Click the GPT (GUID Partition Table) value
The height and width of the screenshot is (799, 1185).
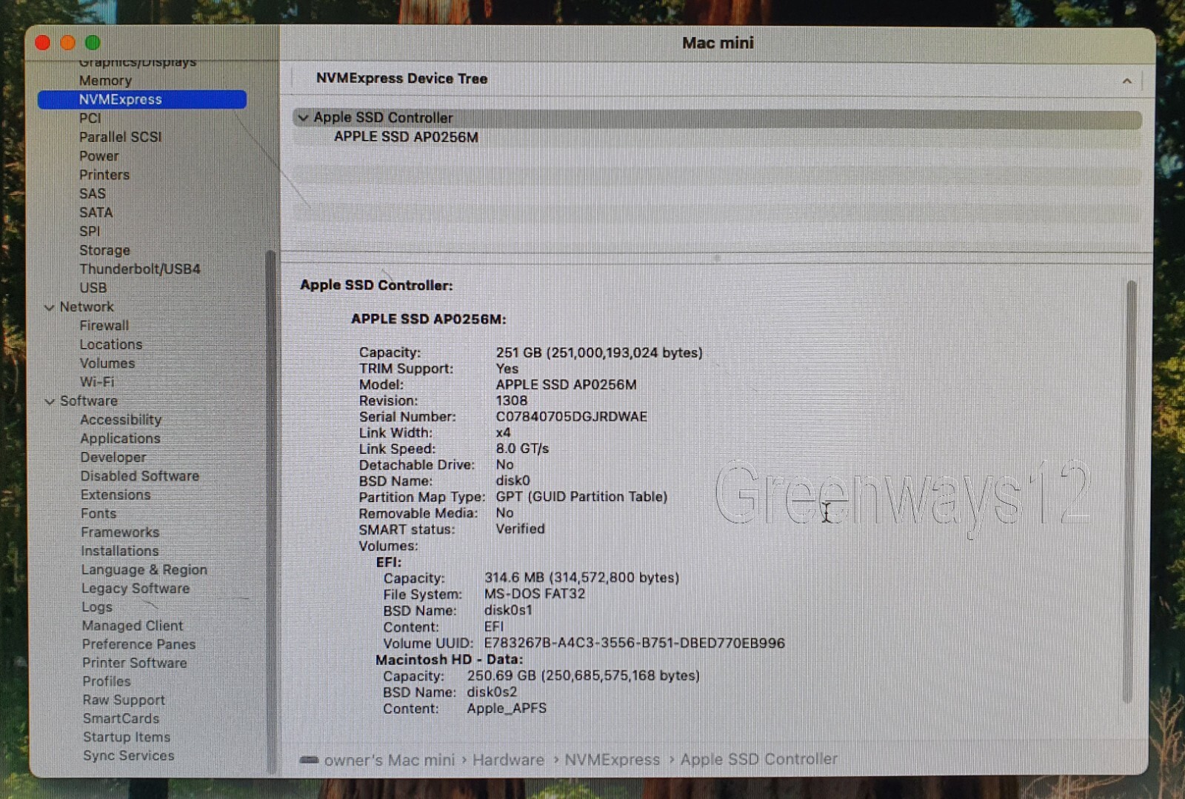pyautogui.click(x=581, y=497)
